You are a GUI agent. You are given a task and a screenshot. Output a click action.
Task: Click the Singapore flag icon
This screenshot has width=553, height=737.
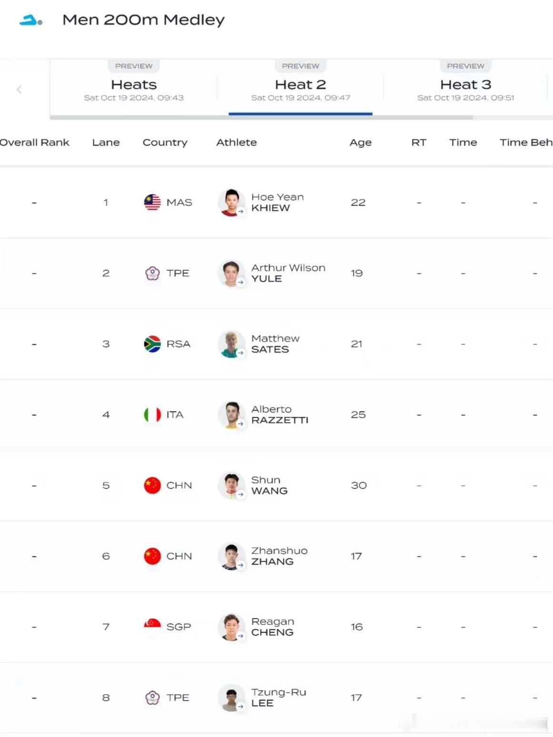[x=152, y=626]
